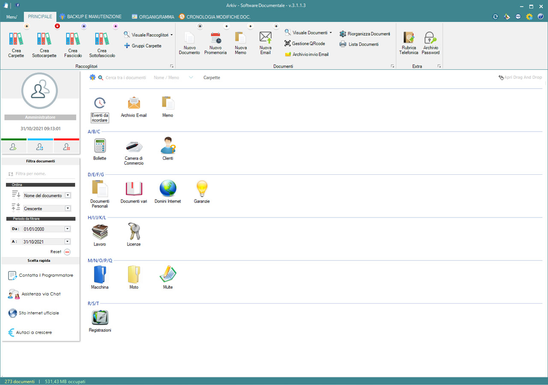
Task: Open Assistenza via Chat
Action: (34, 294)
